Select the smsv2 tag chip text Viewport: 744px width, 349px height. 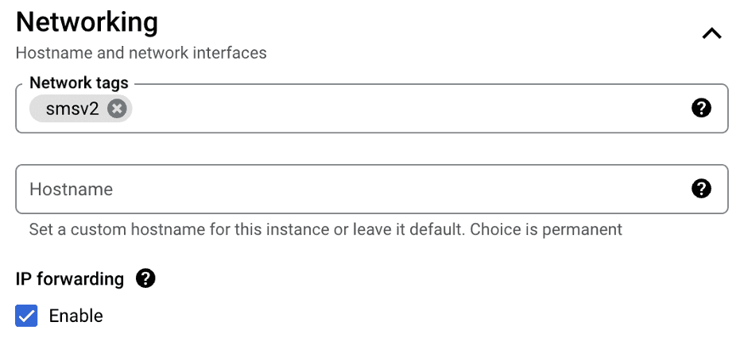click(72, 109)
